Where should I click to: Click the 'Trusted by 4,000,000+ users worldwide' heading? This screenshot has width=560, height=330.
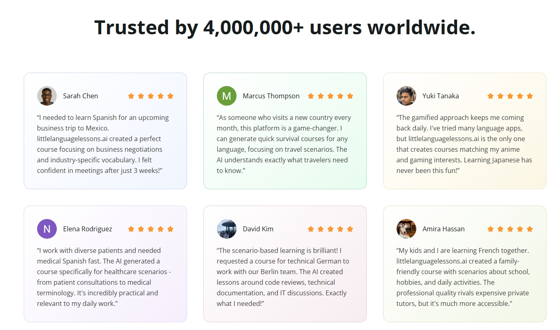pyautogui.click(x=285, y=27)
